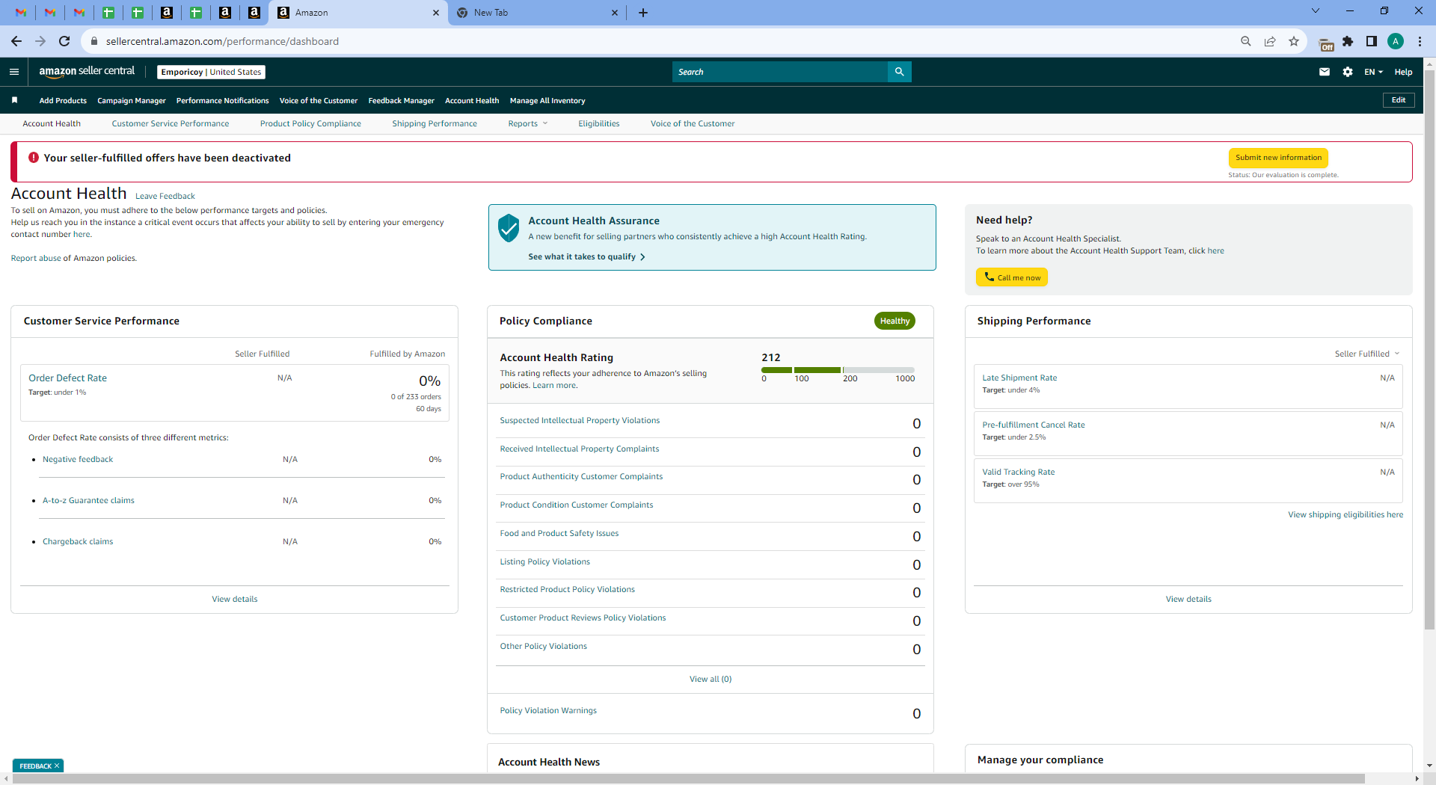Click Learn more under Account Health Rating

pyautogui.click(x=554, y=386)
